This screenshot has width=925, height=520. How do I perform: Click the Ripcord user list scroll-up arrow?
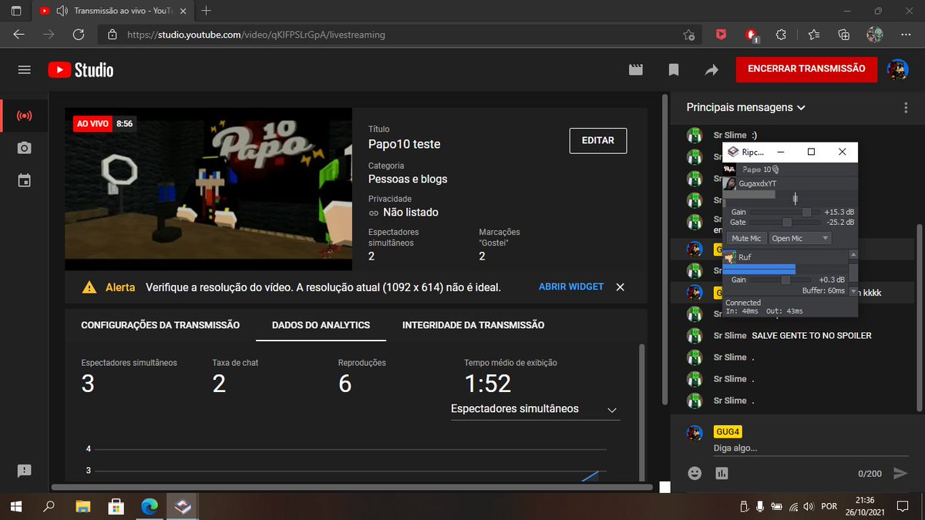(x=853, y=254)
